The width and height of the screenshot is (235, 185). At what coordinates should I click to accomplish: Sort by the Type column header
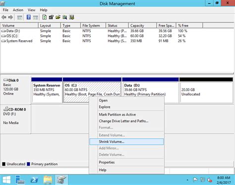coord(71,25)
